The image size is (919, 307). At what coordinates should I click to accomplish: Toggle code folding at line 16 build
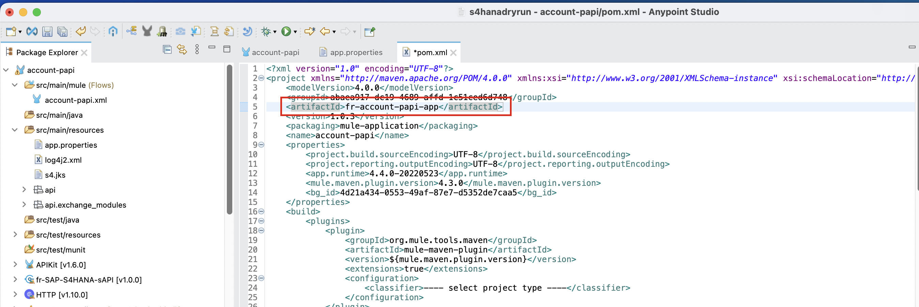261,211
